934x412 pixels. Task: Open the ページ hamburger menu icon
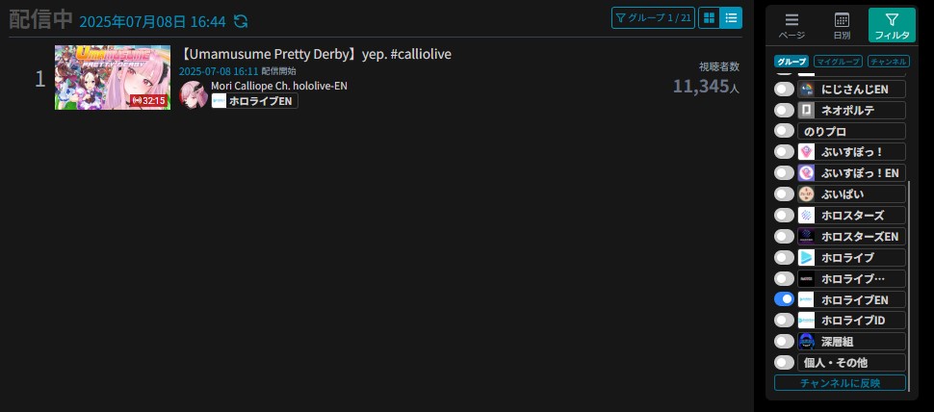pos(791,20)
